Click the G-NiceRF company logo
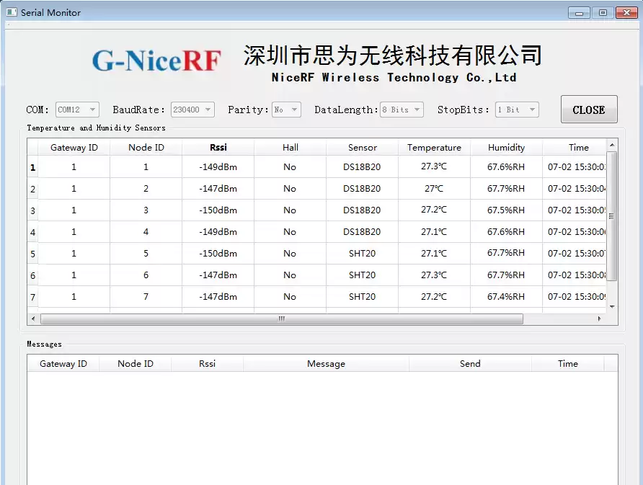This screenshot has width=643, height=485. (156, 61)
